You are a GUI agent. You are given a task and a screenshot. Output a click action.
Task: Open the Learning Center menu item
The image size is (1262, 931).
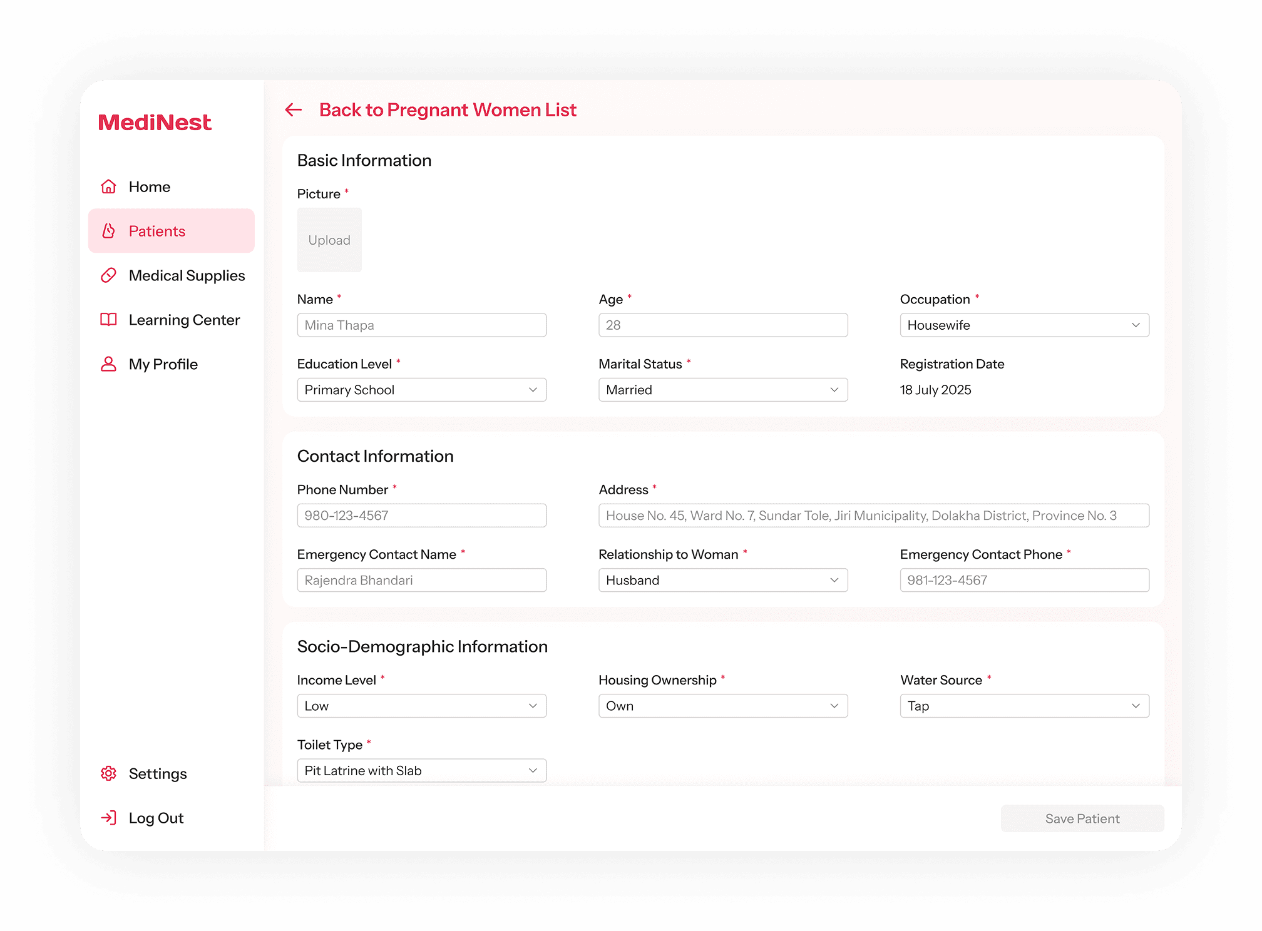pos(184,320)
